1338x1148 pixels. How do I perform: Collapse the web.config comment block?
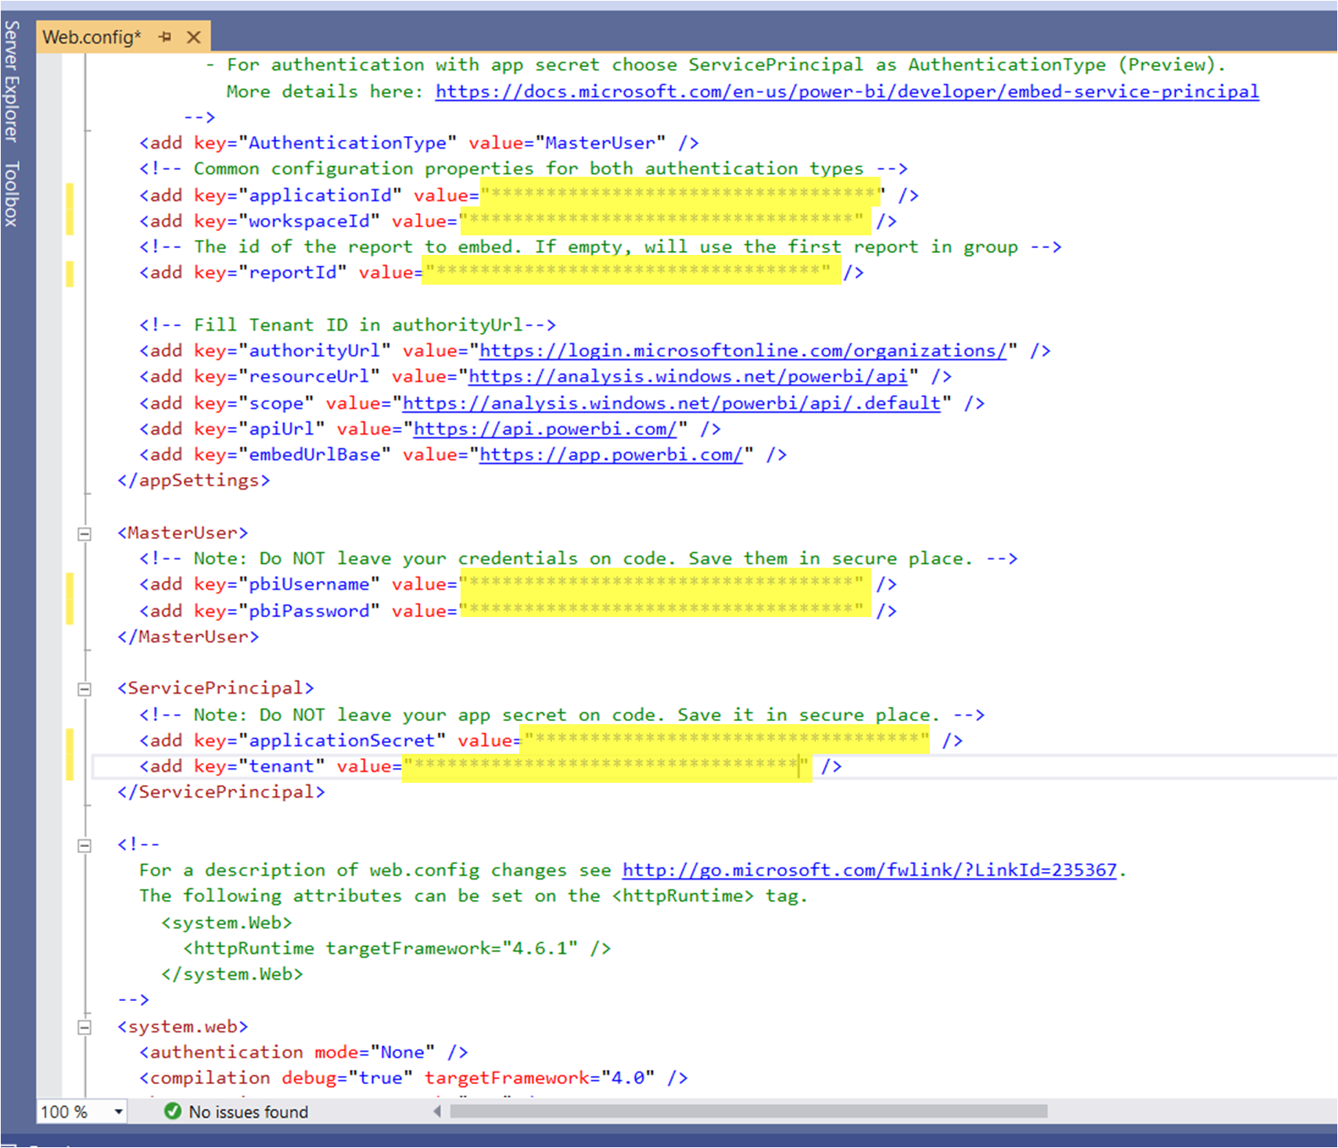(x=84, y=845)
